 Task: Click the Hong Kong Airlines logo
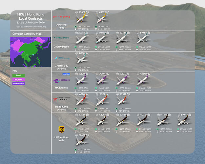coord(62,99)
